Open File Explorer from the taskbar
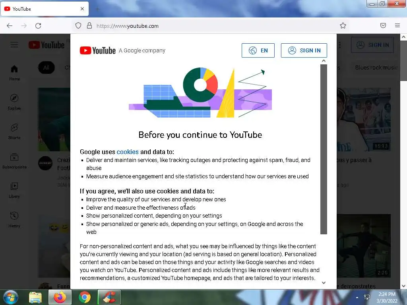 35,297
